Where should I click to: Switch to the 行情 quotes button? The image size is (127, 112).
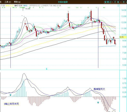coord(117,2)
